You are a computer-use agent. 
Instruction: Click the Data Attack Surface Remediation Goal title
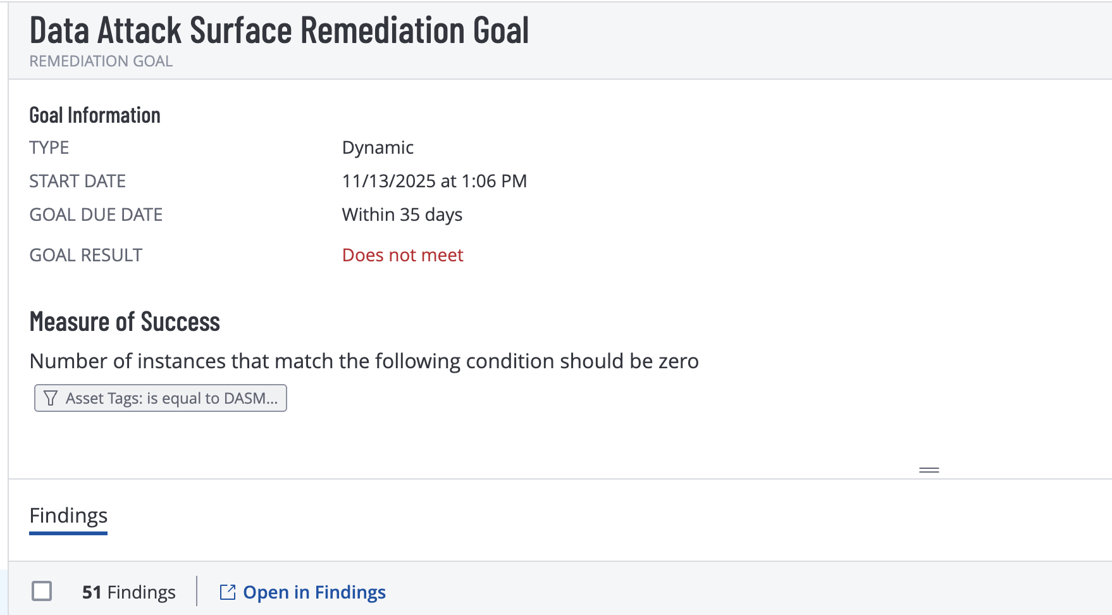279,30
